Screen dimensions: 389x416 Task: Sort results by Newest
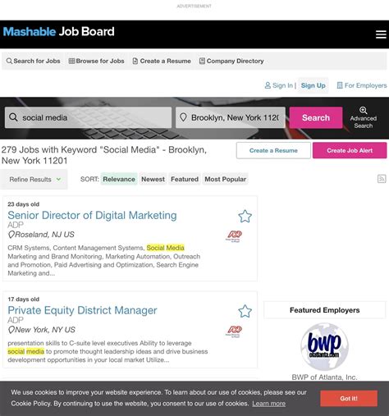[x=153, y=179]
